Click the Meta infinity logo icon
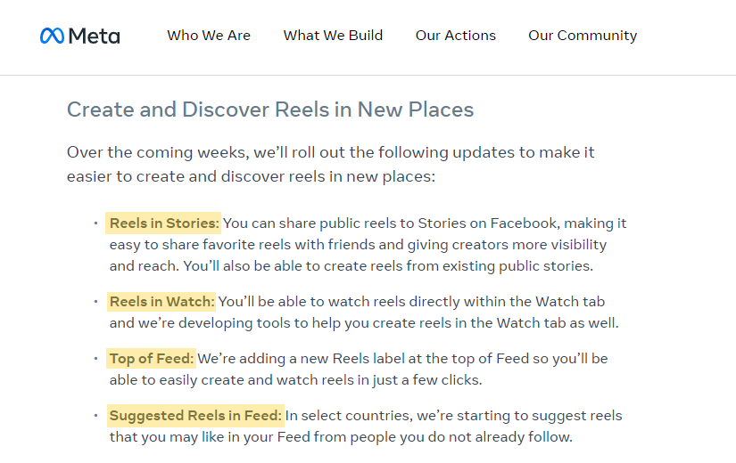Image resolution: width=736 pixels, height=463 pixels. (52, 36)
